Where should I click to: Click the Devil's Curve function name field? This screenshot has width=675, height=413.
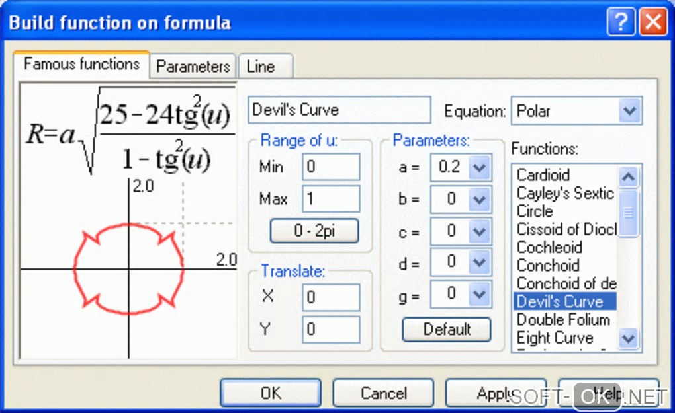tap(339, 110)
